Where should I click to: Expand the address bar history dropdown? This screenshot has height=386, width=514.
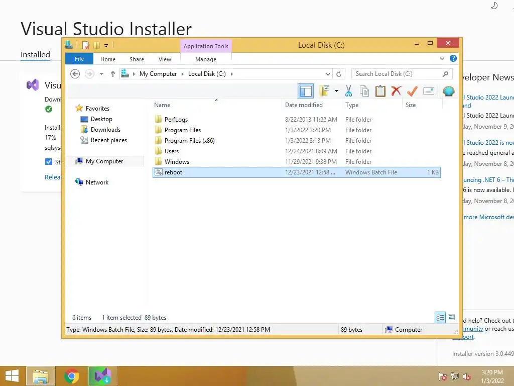coord(328,74)
